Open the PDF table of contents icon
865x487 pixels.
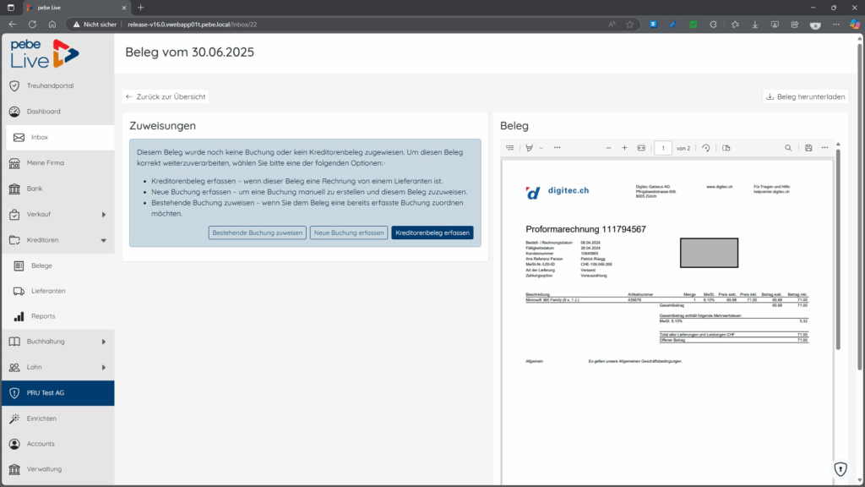click(x=509, y=148)
